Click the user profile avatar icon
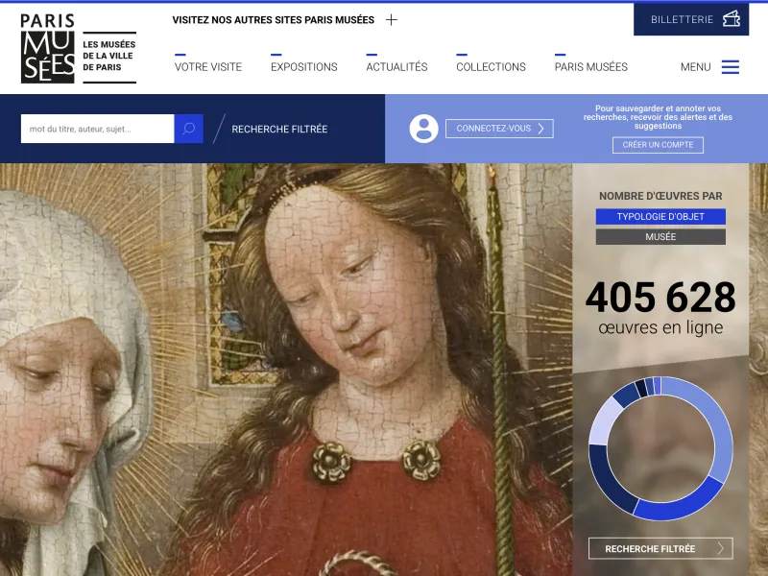 [x=423, y=129]
